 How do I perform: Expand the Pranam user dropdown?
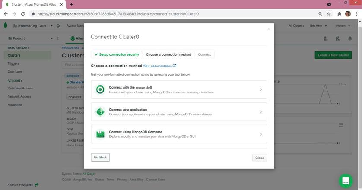pyautogui.click(x=343, y=26)
